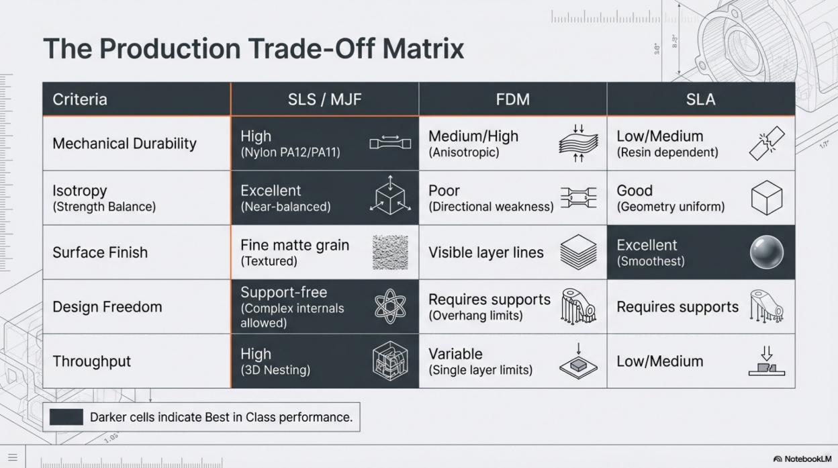
Task: Click the glossy smooth sphere icon
Action: 766,252
